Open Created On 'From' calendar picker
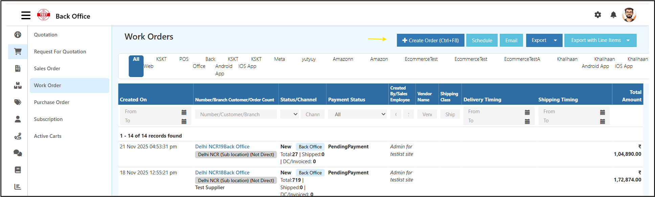The height and width of the screenshot is (197, 655). click(x=184, y=112)
